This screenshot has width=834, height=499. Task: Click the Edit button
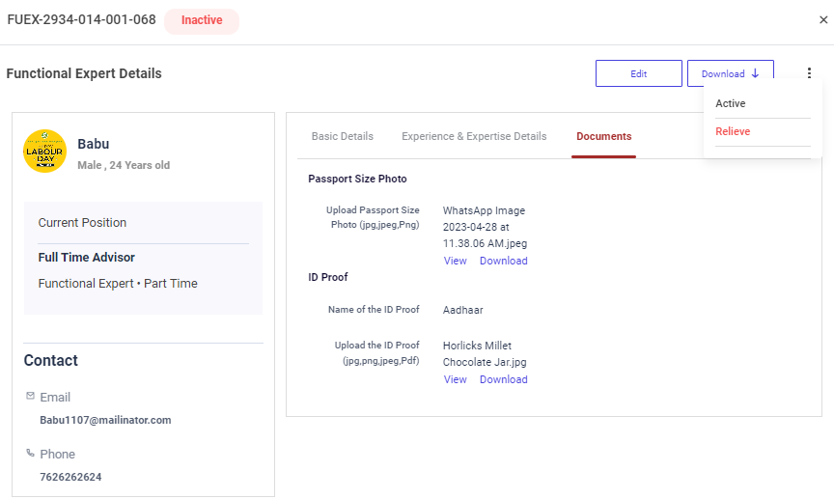point(638,73)
